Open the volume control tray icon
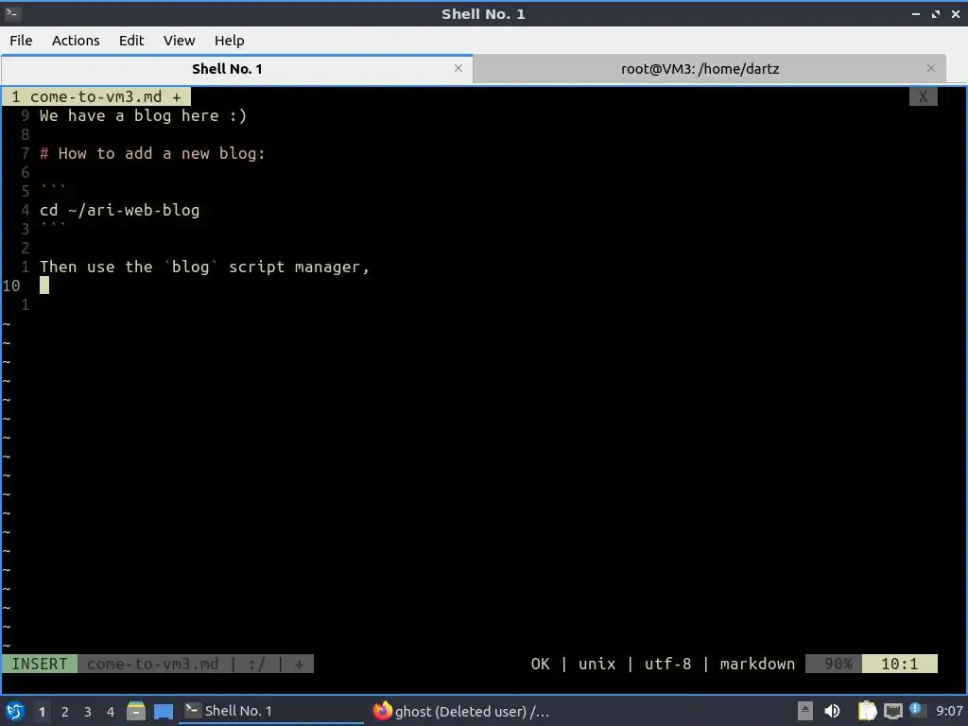This screenshot has height=726, width=968. tap(832, 711)
